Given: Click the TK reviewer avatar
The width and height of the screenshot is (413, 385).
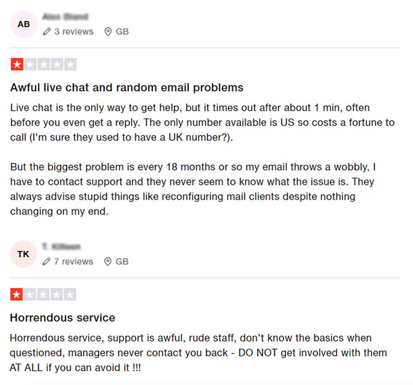Looking at the screenshot, I should point(24,254).
